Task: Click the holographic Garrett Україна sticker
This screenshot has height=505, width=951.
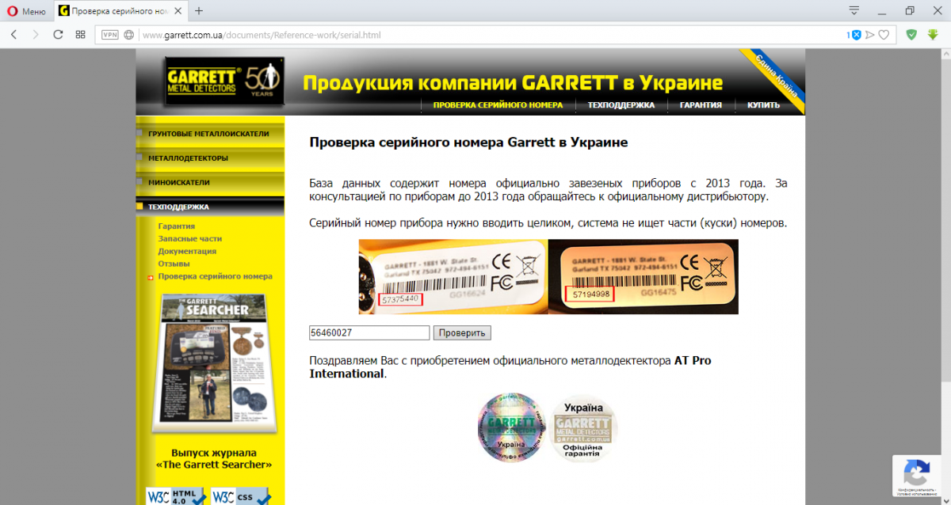Action: (x=512, y=427)
